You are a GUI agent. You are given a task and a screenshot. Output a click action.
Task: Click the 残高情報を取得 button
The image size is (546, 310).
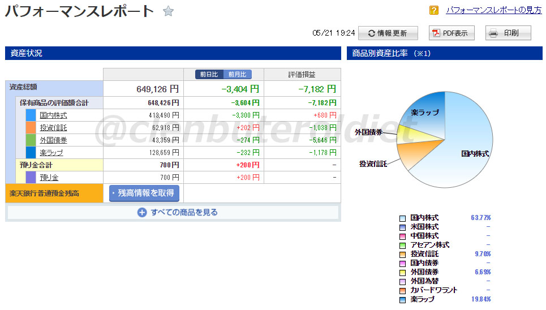(144, 193)
